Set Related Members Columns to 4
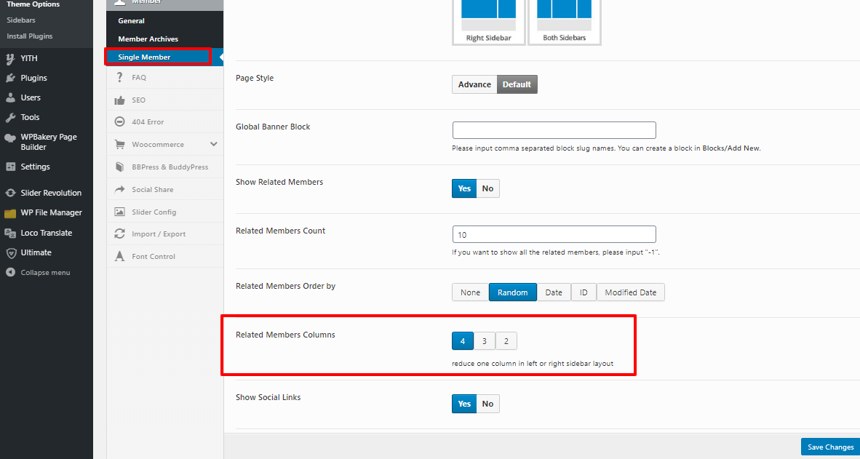Screen dimensions: 860x459 coord(462,340)
